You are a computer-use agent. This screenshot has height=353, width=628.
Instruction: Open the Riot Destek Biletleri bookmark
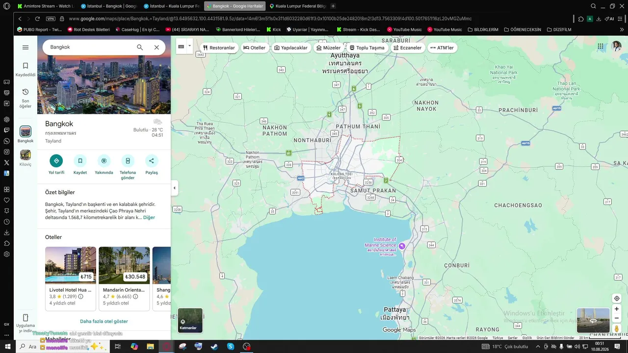pyautogui.click(x=88, y=29)
